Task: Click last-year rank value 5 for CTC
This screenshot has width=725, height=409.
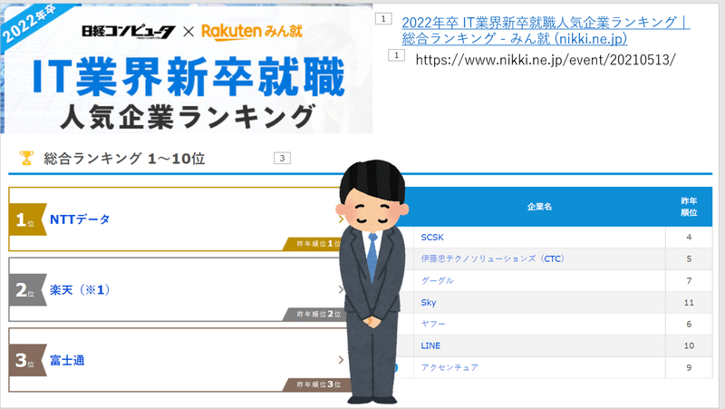Action: point(689,258)
